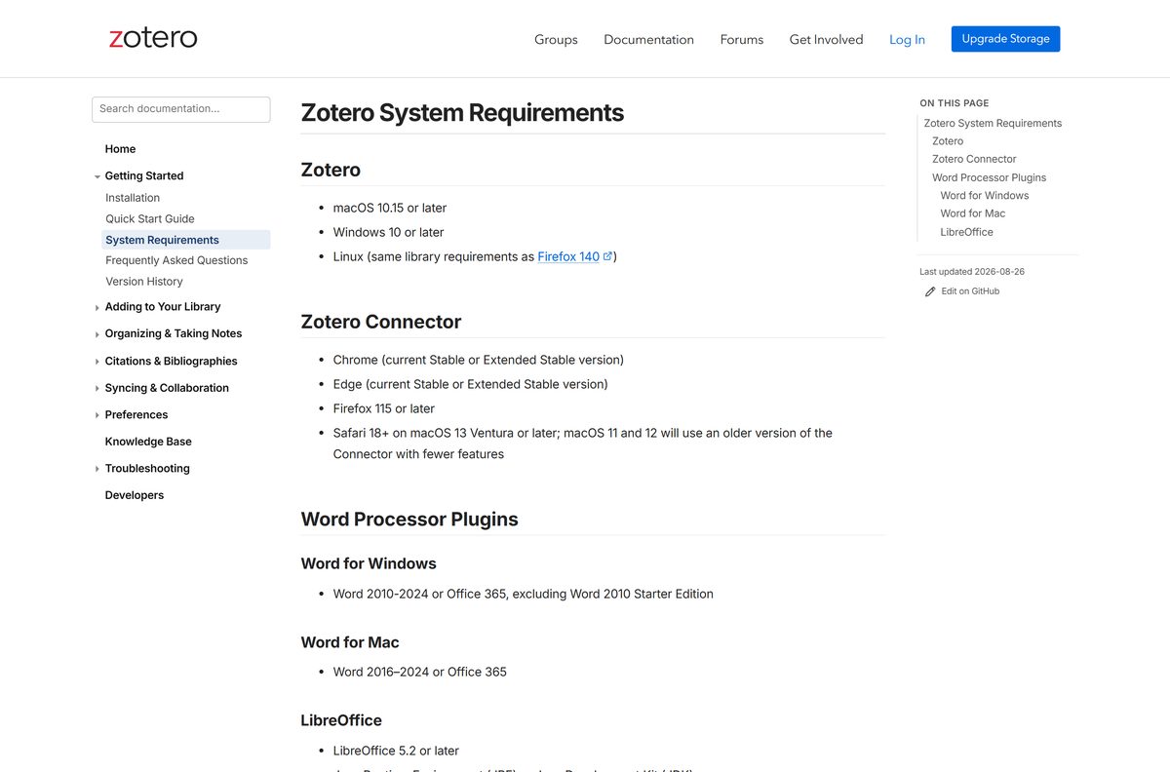This screenshot has height=772, width=1170.
Task: Click the Firefox 140 link
Action: click(568, 256)
